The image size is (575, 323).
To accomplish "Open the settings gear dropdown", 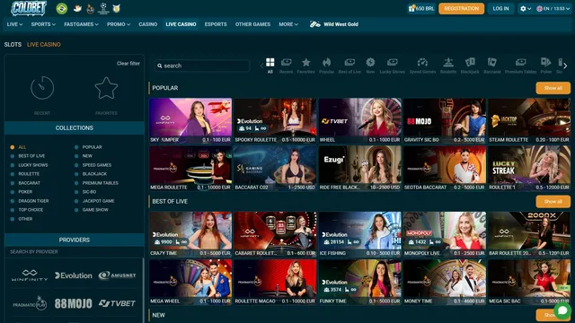I will pos(526,8).
